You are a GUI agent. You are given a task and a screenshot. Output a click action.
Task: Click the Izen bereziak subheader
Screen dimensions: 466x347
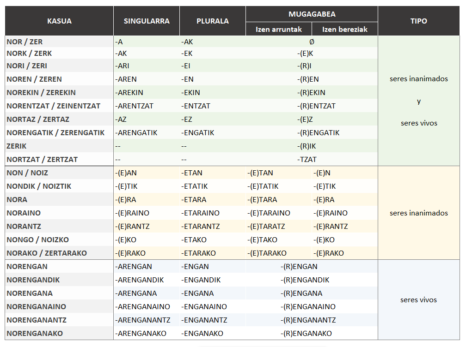point(345,29)
